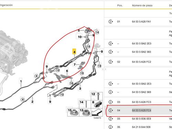Select the nut thumbnail labeled 15

pos(73,112)
